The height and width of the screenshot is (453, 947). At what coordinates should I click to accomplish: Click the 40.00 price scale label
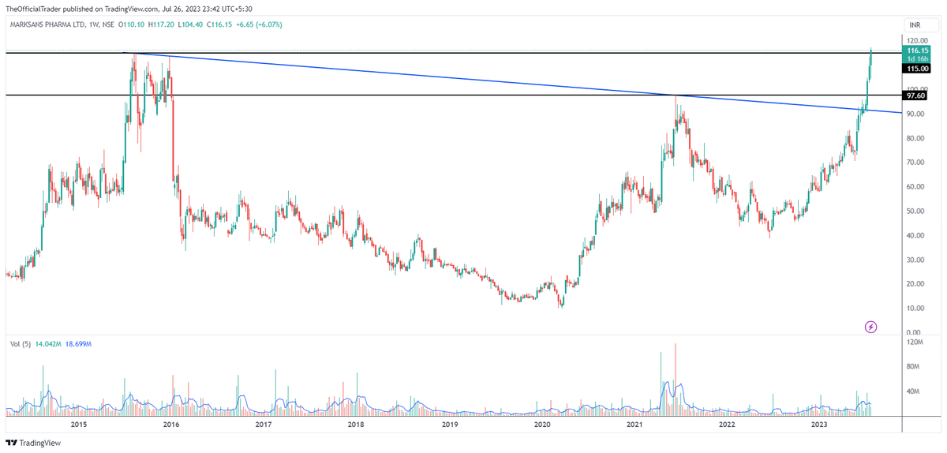[x=916, y=236]
